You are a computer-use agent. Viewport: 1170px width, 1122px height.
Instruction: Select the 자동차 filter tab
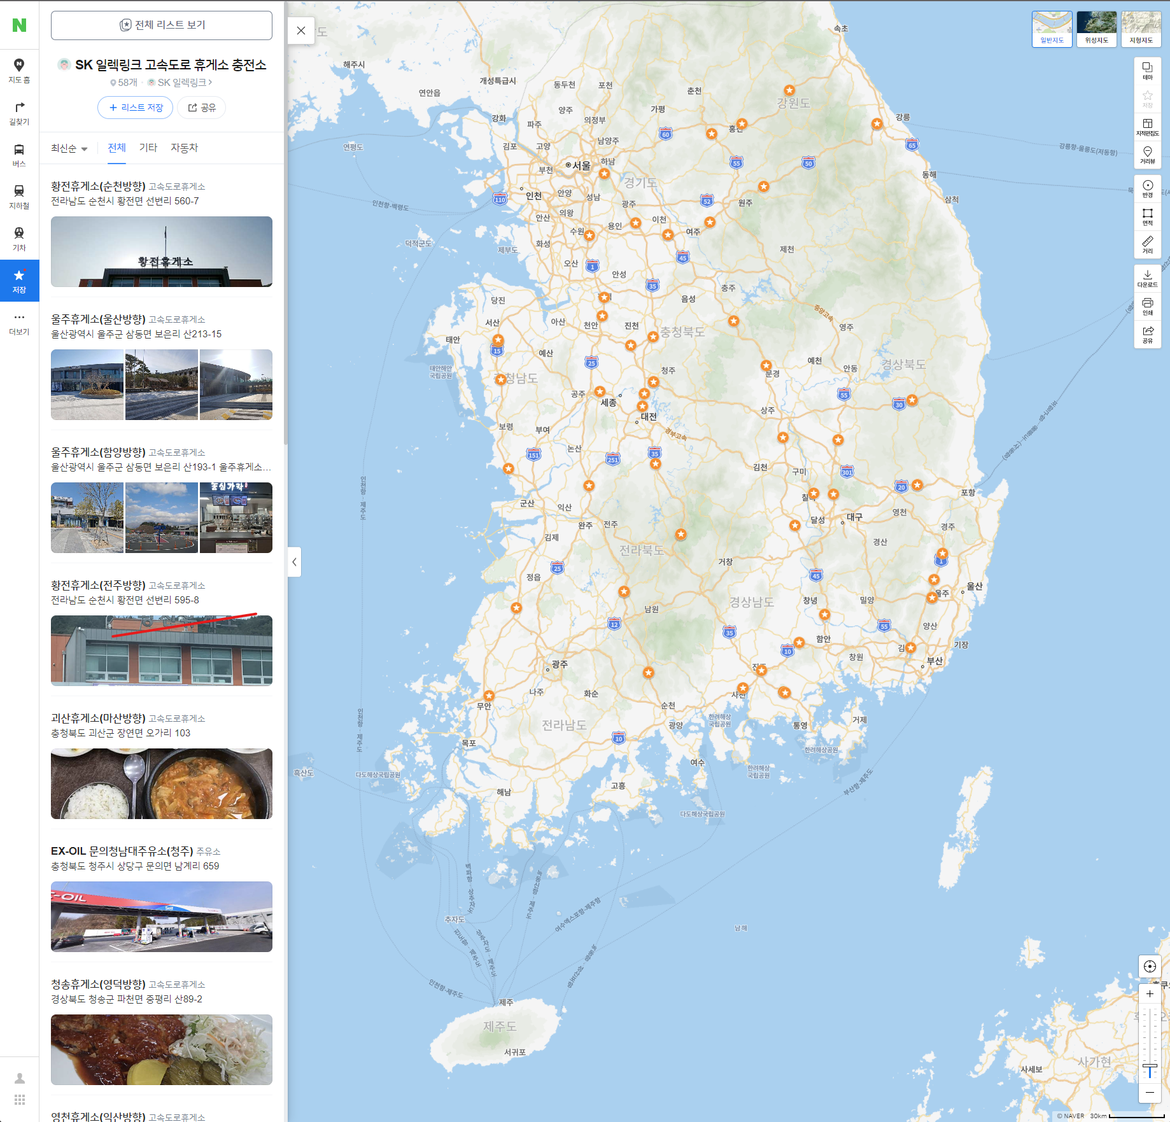click(185, 148)
